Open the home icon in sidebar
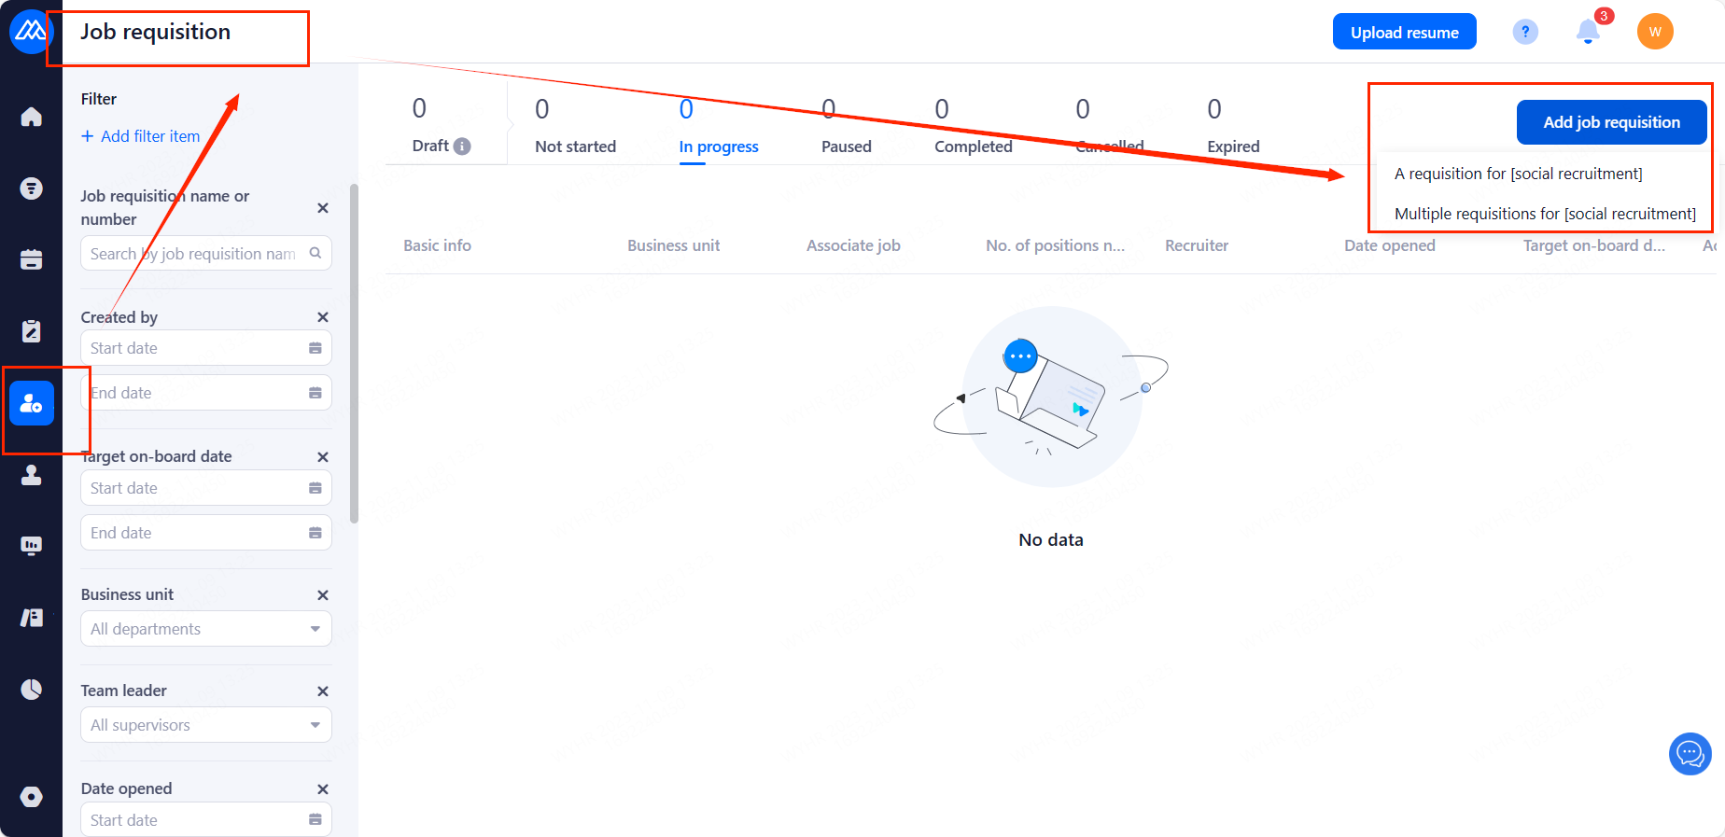Image resolution: width=1725 pixels, height=837 pixels. coord(32,117)
